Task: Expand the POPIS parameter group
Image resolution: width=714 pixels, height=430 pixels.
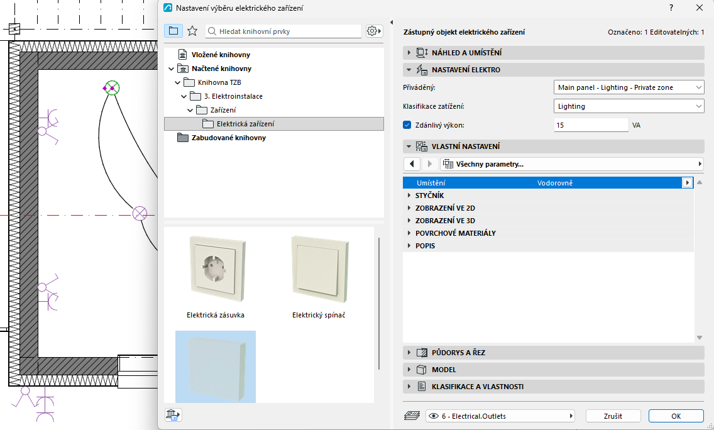Action: point(409,246)
